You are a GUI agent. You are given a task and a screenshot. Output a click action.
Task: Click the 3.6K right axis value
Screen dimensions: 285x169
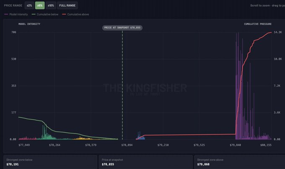[277, 113]
